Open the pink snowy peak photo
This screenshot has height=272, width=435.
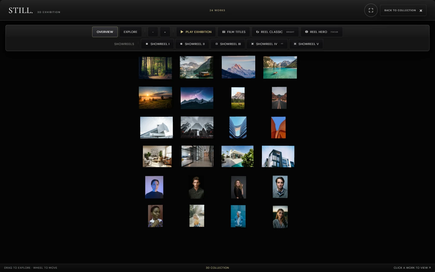(x=238, y=67)
